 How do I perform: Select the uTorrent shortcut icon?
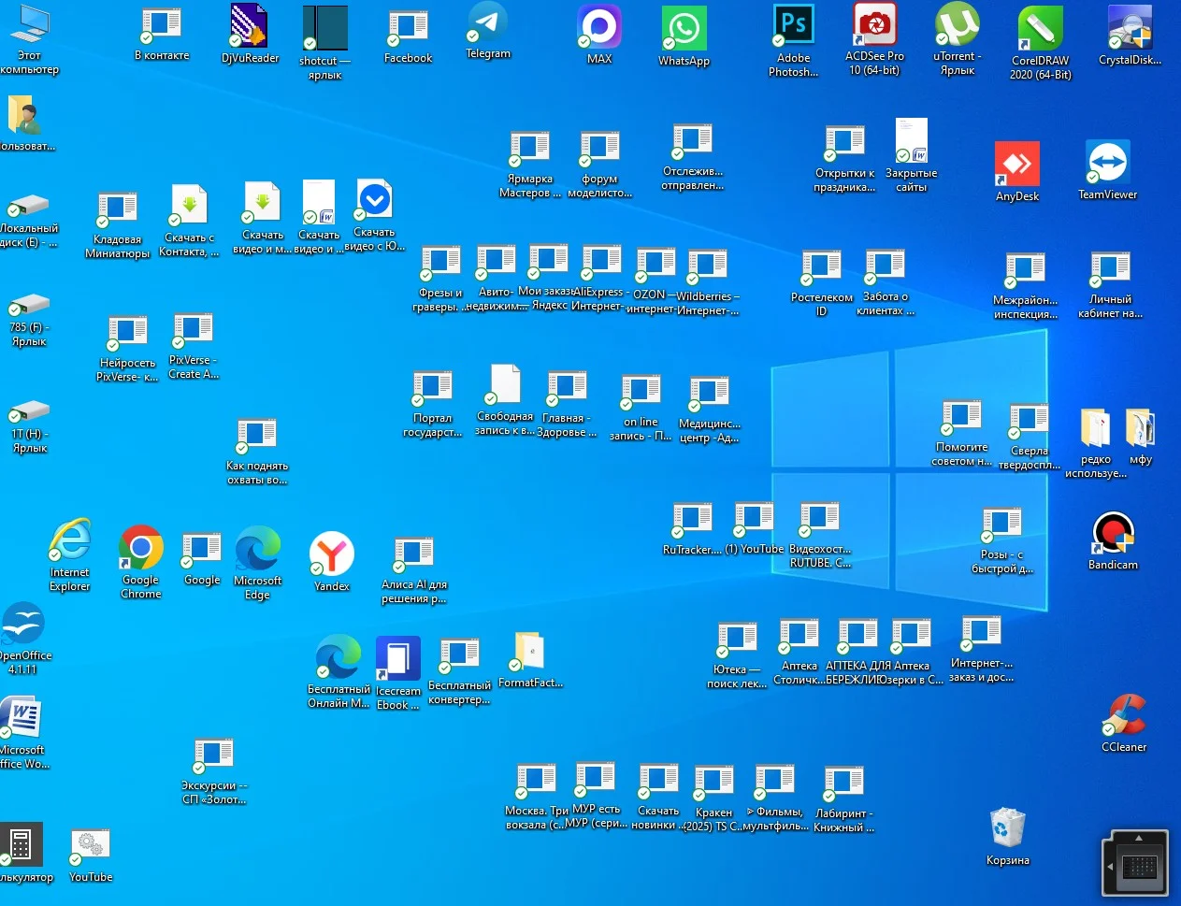(x=957, y=25)
